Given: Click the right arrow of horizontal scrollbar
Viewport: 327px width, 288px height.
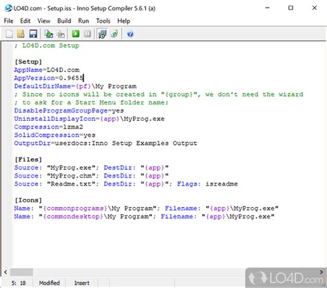Looking at the screenshot, I should point(321,272).
